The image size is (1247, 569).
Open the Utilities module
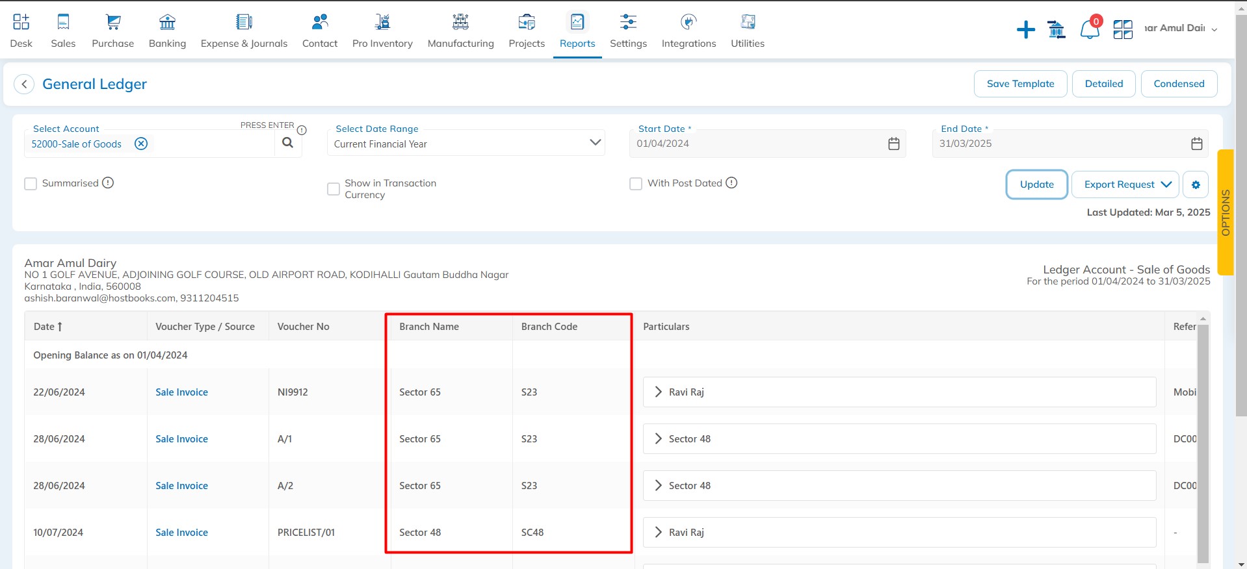coord(748,31)
